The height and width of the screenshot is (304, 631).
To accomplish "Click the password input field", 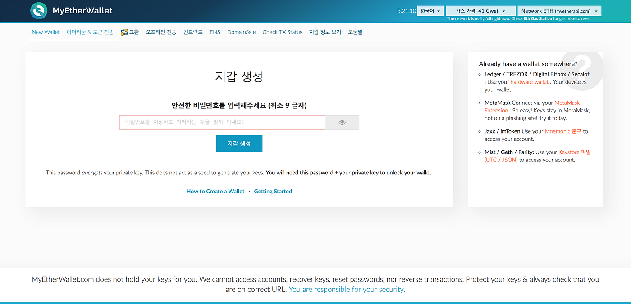I will pyautogui.click(x=222, y=122).
